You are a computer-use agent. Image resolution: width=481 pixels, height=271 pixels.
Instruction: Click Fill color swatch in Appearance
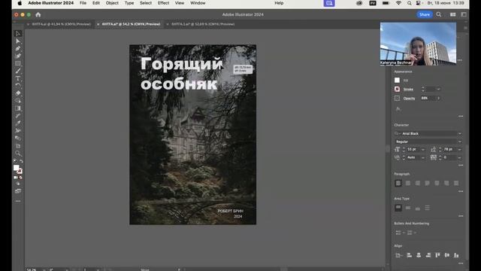pos(398,81)
